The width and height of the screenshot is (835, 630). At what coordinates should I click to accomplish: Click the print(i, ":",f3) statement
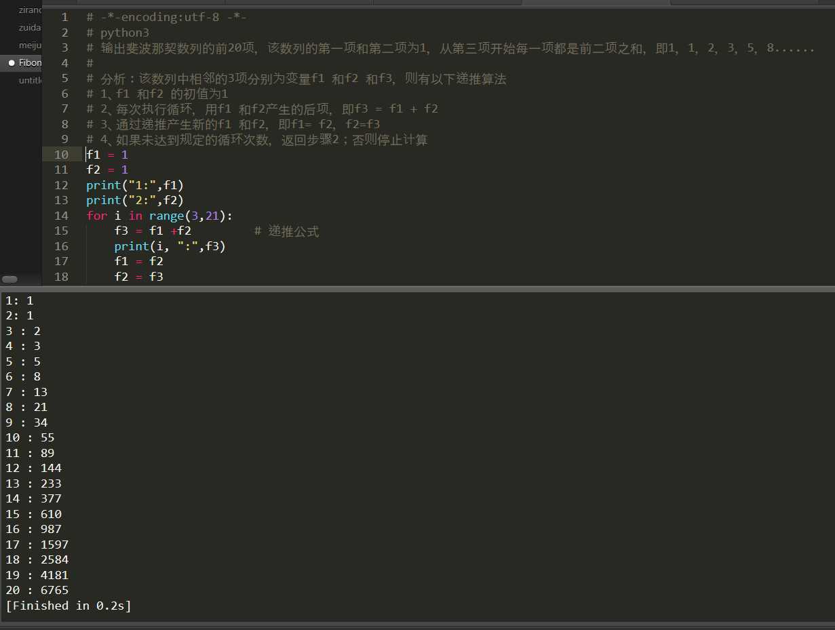[170, 246]
